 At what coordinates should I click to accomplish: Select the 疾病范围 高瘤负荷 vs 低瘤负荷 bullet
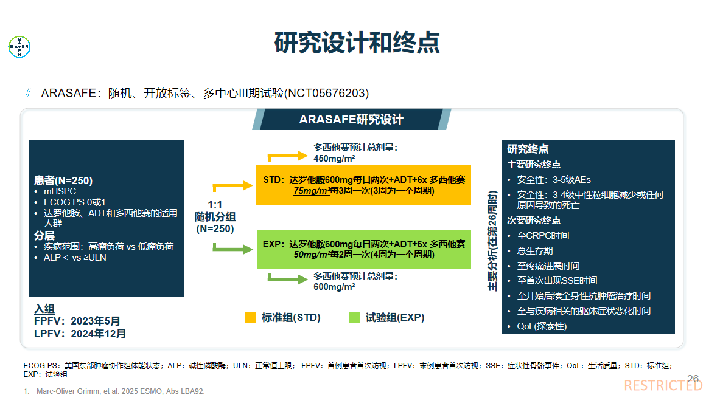point(108,247)
